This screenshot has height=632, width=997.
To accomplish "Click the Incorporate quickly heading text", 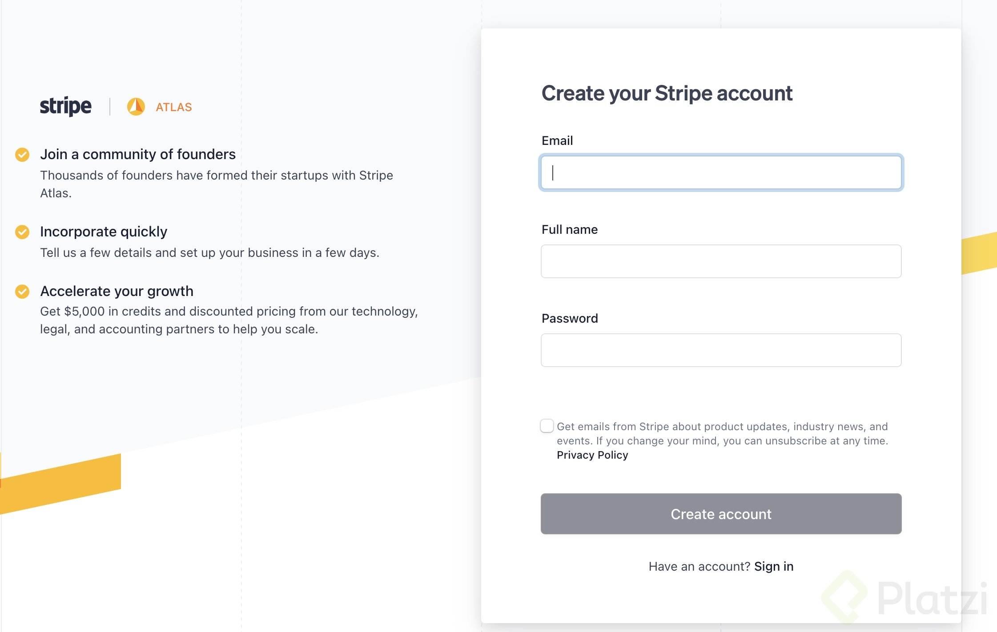I will point(104,232).
